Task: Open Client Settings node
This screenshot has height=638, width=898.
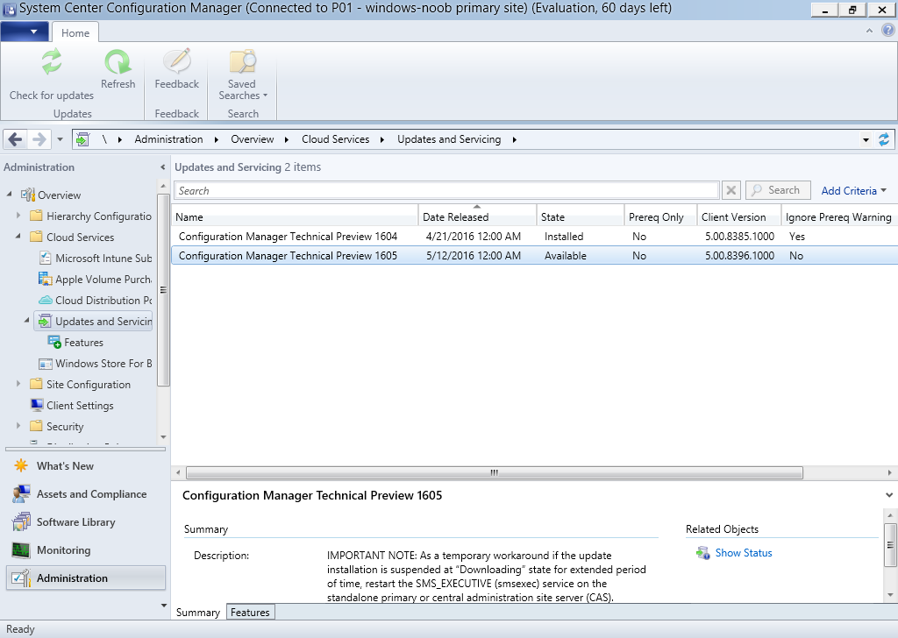Action: (73, 406)
